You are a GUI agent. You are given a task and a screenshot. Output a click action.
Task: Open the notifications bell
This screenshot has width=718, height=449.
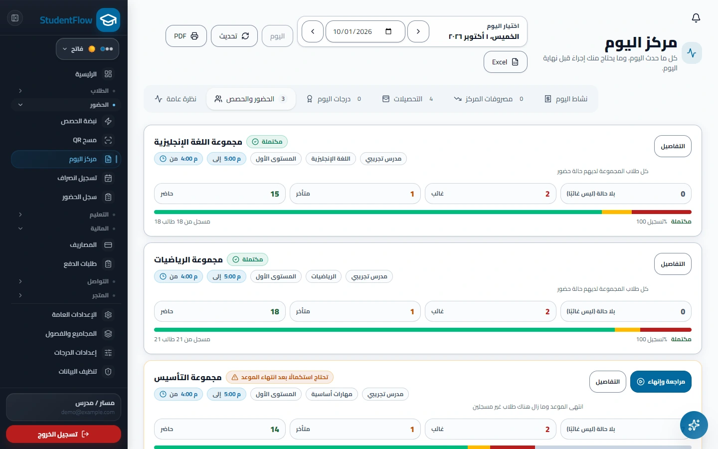point(696,18)
